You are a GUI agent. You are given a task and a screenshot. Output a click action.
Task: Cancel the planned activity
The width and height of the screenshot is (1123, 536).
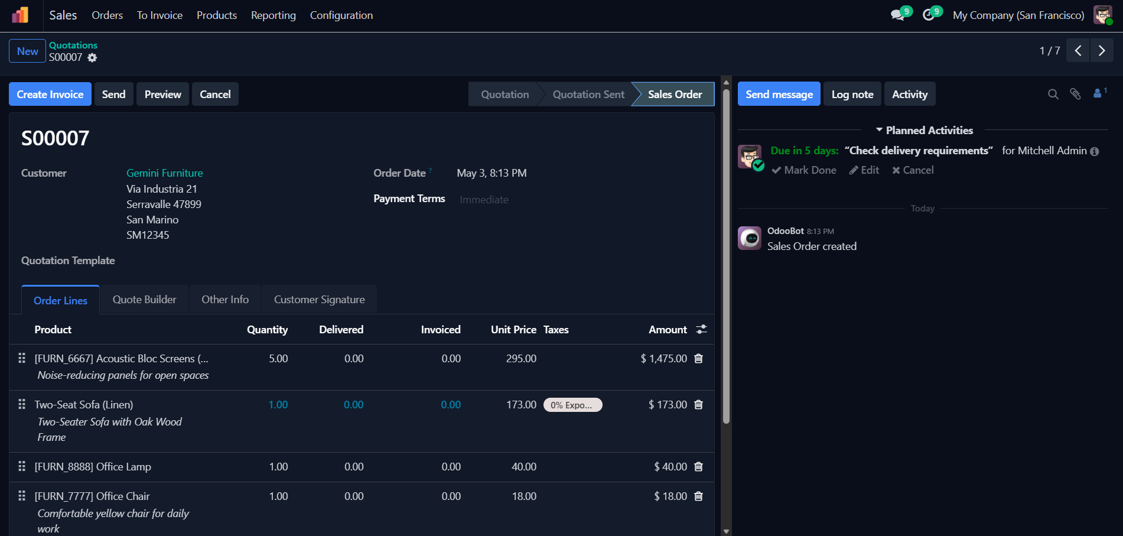point(913,170)
